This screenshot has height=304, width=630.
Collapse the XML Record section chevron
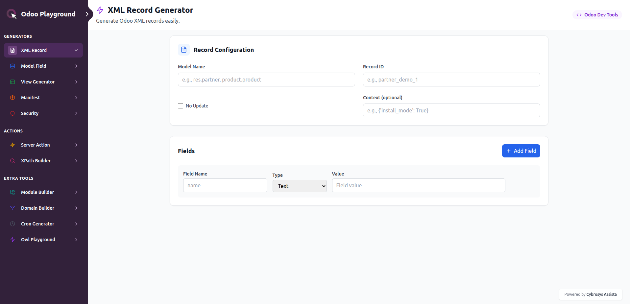76,50
